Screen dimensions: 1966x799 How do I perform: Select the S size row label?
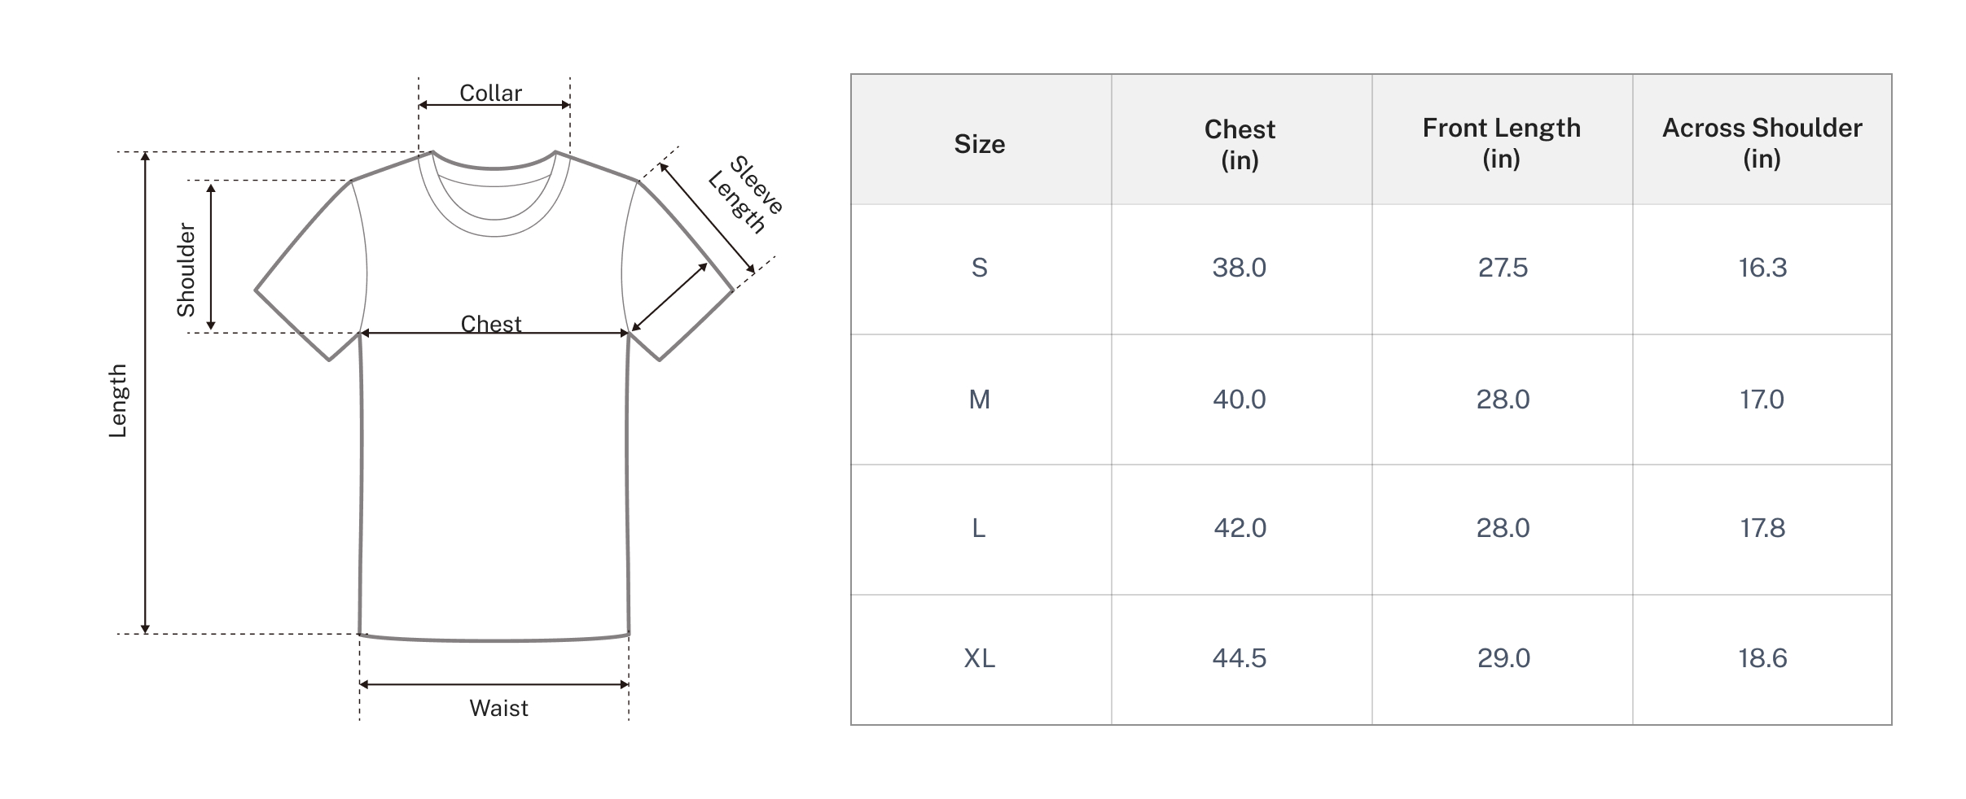pos(979,268)
